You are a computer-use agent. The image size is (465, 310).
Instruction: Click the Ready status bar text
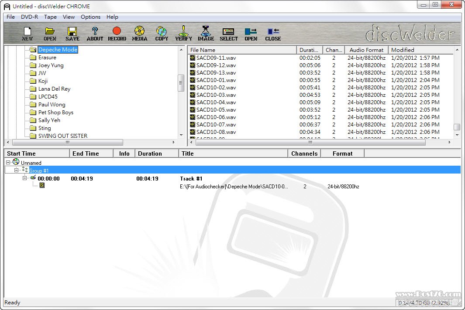[x=12, y=302]
